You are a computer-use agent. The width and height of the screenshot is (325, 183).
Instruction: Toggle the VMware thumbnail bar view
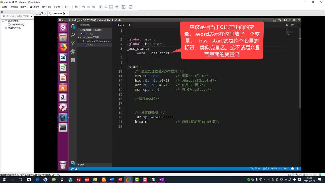(106, 7)
